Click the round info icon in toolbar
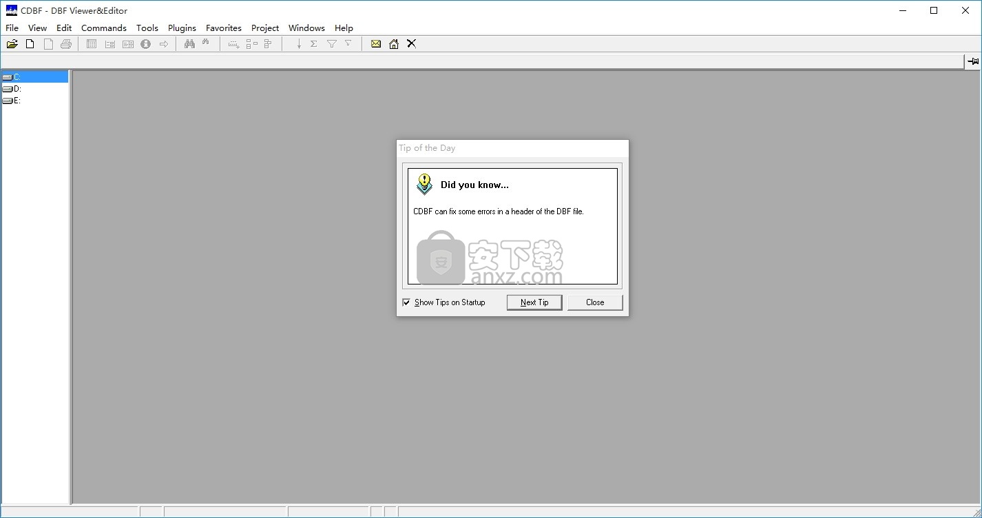Viewport: 982px width, 518px height. [146, 44]
